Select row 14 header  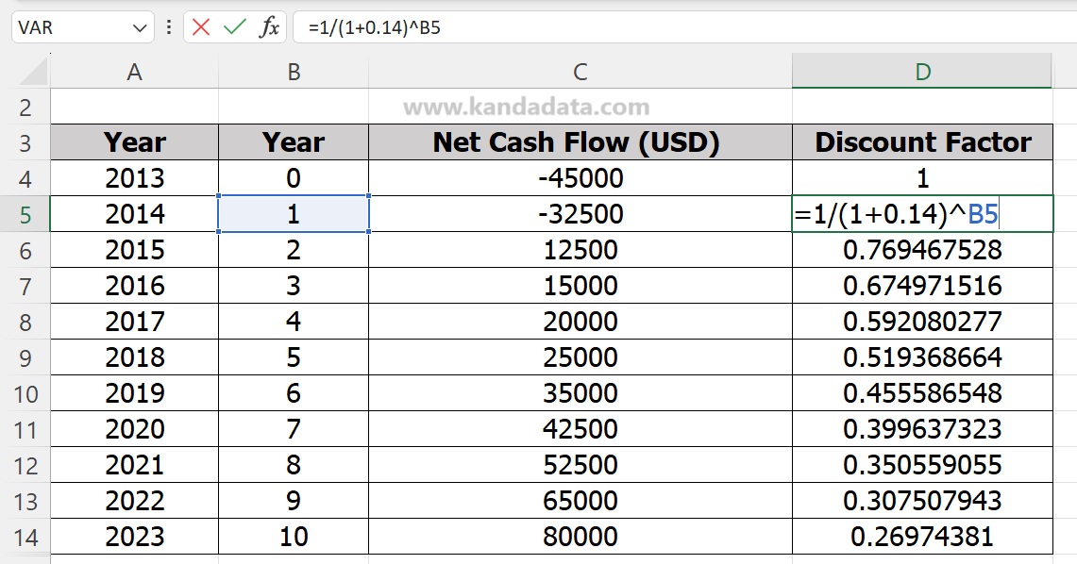click(x=25, y=538)
